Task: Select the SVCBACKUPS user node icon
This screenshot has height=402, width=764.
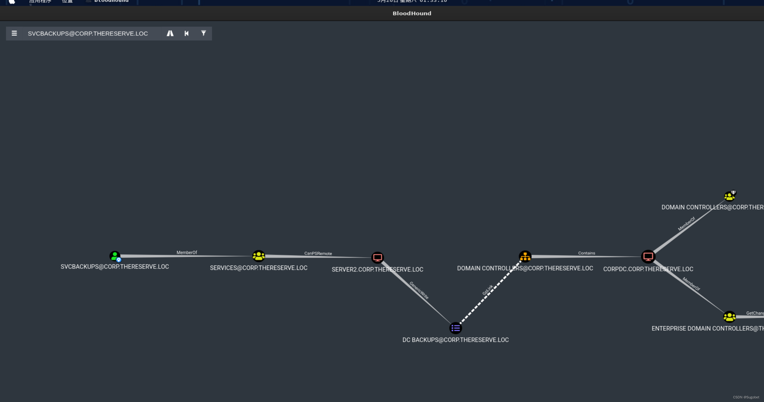Action: (x=115, y=256)
